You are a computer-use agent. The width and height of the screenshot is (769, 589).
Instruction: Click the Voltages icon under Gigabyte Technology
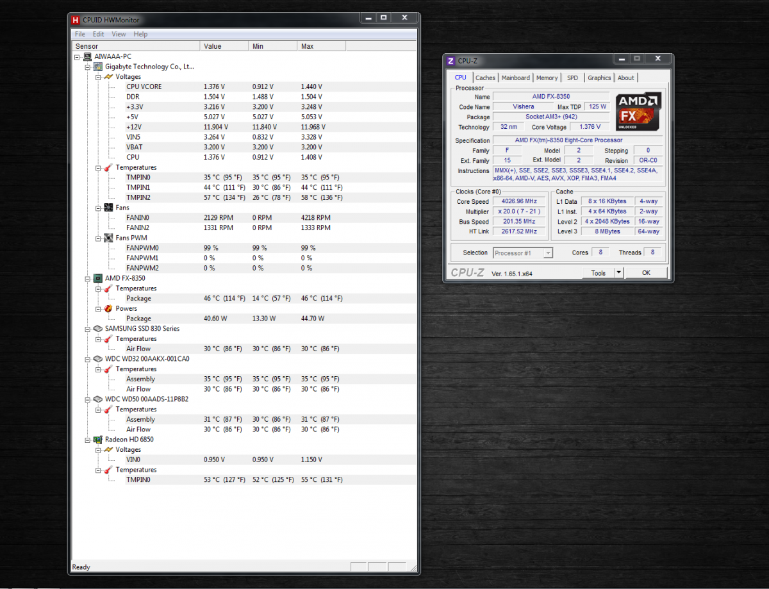(108, 77)
